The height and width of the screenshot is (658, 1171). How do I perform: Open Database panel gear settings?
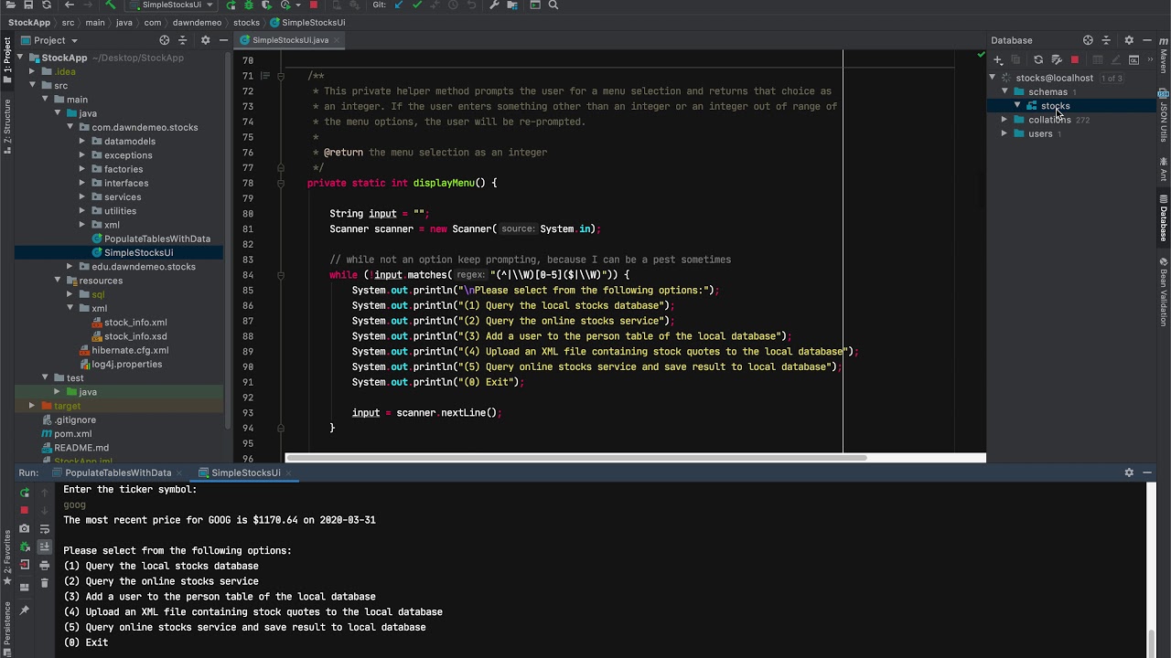tap(1129, 40)
